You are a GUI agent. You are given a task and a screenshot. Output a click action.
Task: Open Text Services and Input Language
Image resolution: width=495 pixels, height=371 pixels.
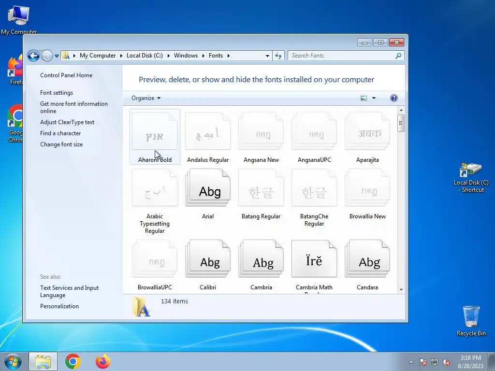(x=69, y=291)
